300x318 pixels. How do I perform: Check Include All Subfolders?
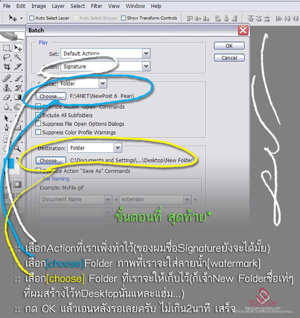[x=38, y=115]
